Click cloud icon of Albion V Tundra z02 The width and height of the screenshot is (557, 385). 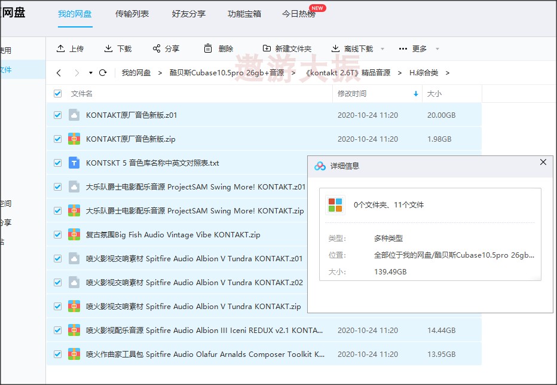pyautogui.click(x=74, y=282)
